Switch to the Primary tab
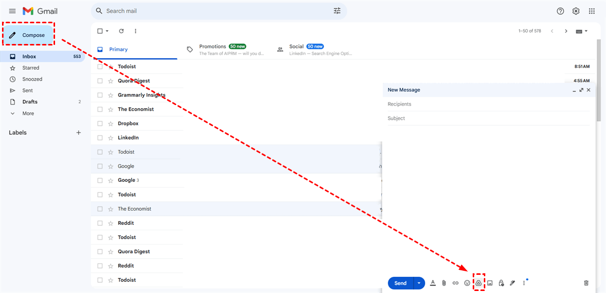Screen dimensions: 606x293 [134, 50]
